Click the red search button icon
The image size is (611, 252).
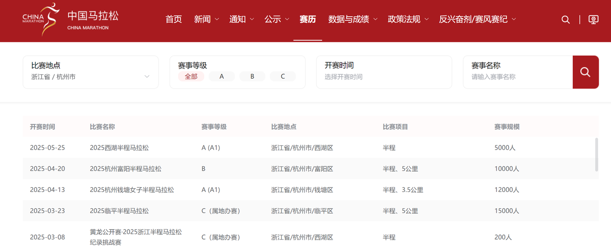point(585,72)
